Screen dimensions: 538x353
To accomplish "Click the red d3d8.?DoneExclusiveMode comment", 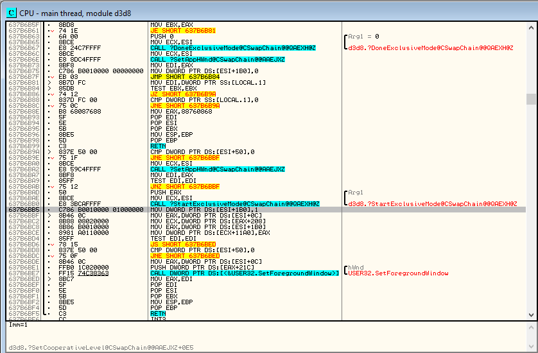I will [431, 48].
